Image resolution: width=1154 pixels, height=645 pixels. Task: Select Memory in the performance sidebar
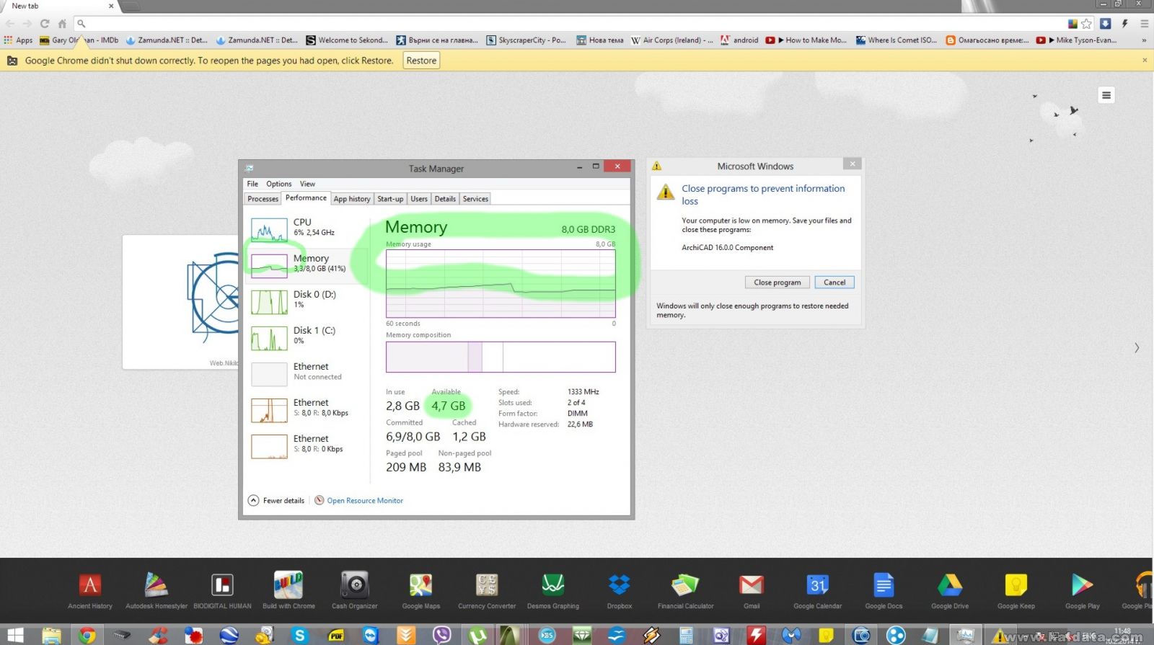pos(307,265)
